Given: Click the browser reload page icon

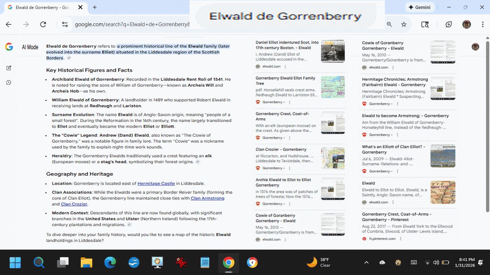Looking at the screenshot, I should 43,24.
